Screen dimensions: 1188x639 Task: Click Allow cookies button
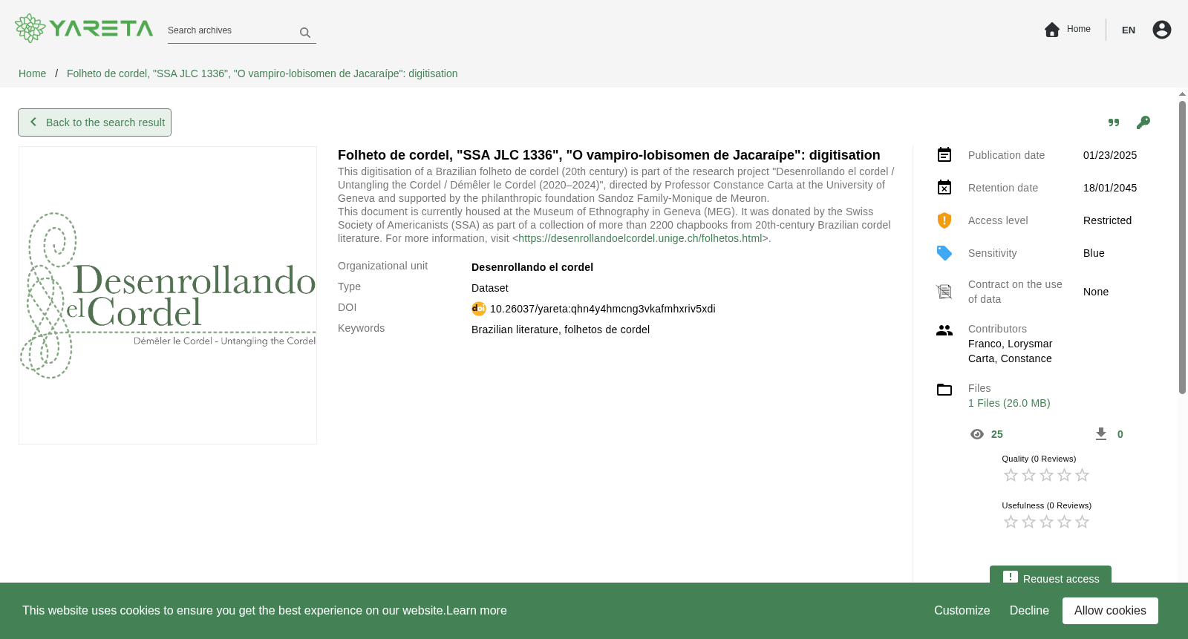[x=1110, y=611]
